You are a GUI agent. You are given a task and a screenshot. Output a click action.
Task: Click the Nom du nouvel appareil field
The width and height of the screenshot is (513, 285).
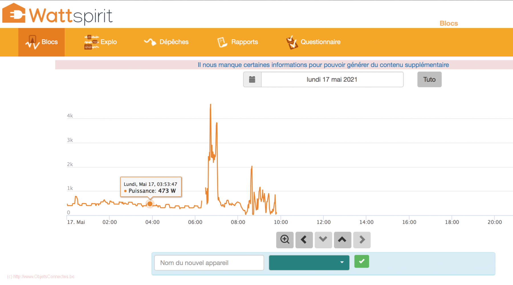coord(209,263)
